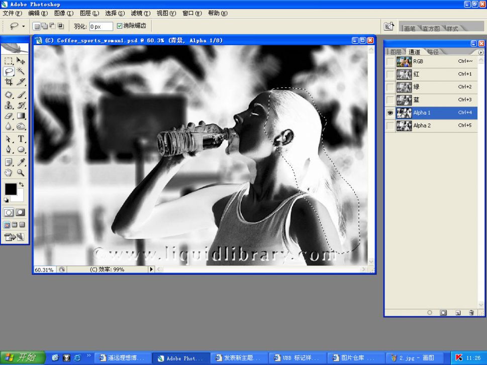Select the Magic Wand tool
Image resolution: width=487 pixels, height=365 pixels.
point(21,71)
